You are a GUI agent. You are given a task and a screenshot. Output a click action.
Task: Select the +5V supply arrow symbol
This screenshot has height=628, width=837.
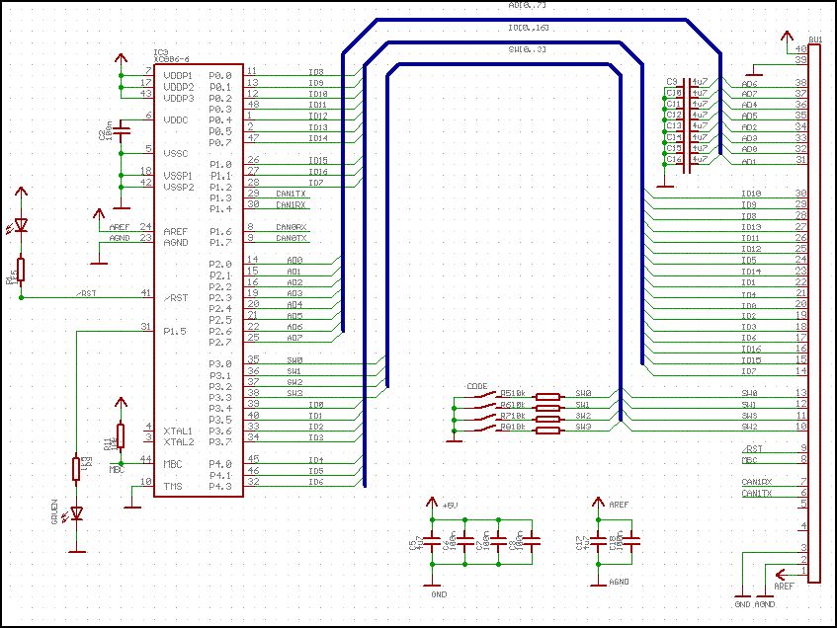pyautogui.click(x=432, y=505)
